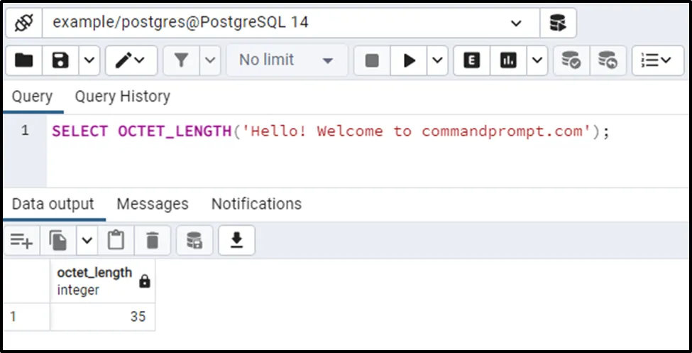The height and width of the screenshot is (353, 692).
Task: Open the Messages tab
Action: pyautogui.click(x=153, y=205)
